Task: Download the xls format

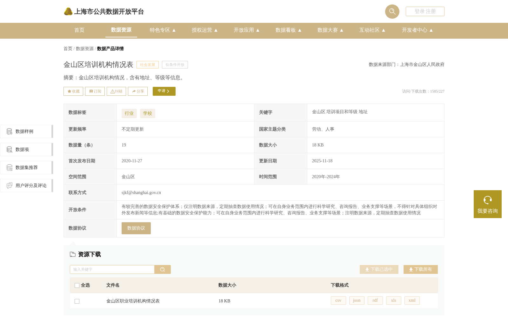Action: 394,301
